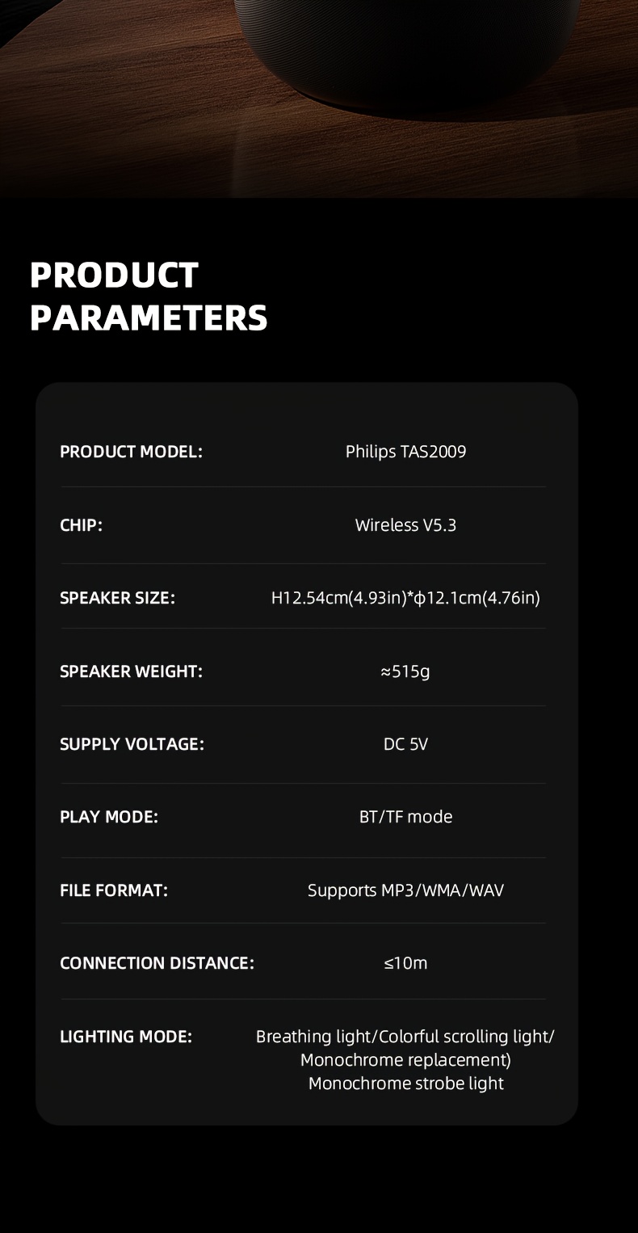This screenshot has height=1233, width=638.
Task: Select the PLAY MODE label
Action: [x=109, y=817]
